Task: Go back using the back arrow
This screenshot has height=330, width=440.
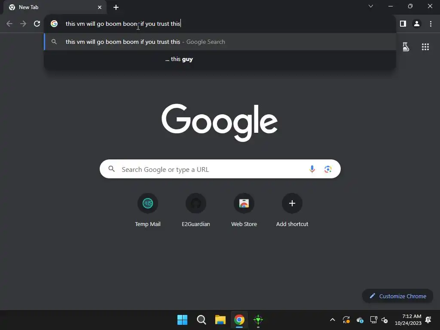Action: [9, 24]
